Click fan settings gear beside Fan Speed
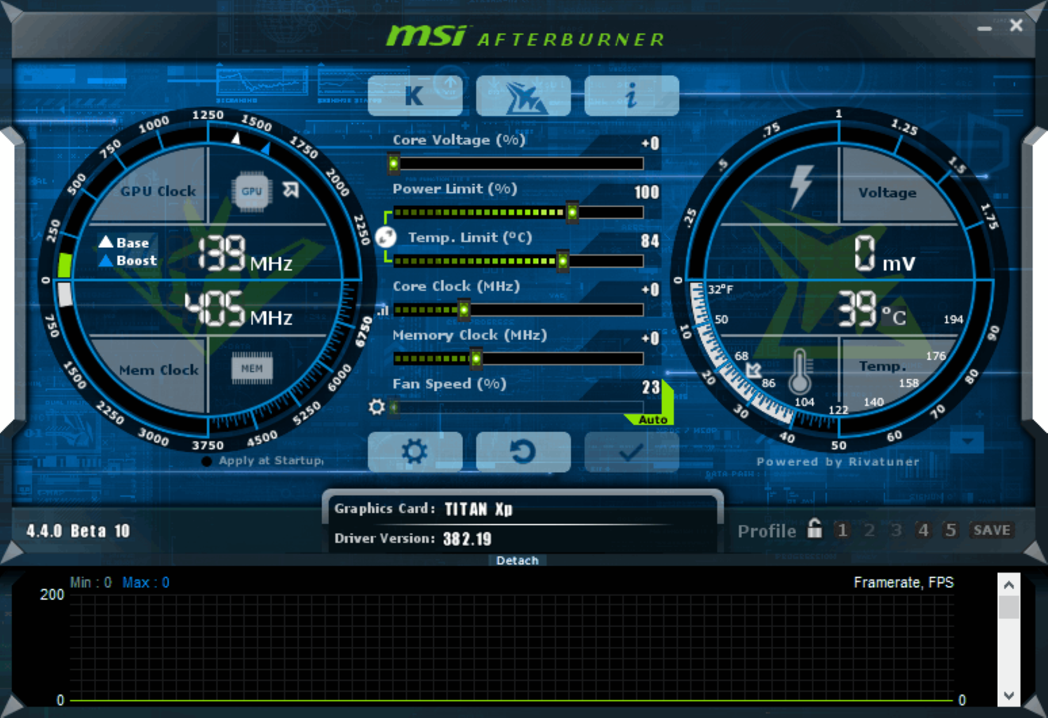 tap(377, 407)
